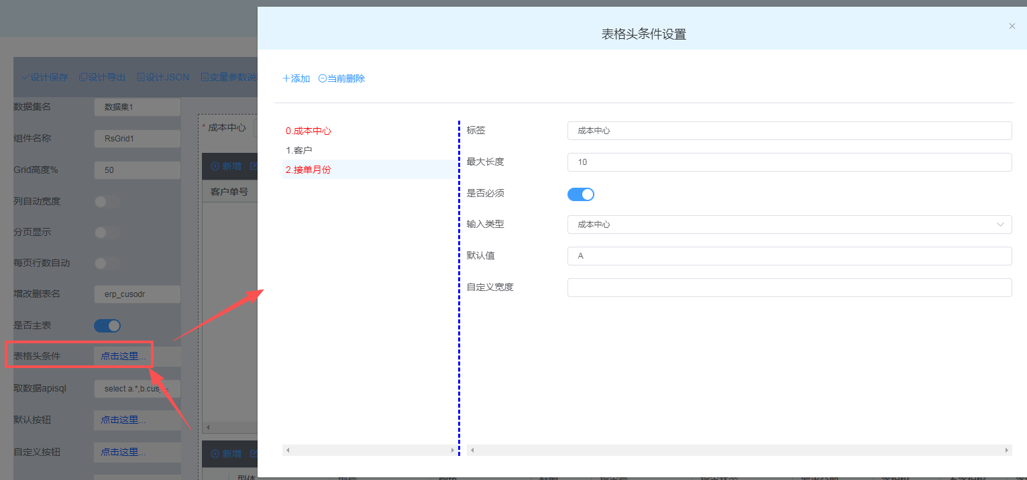Click 新增 in the upper grid toolbar
The width and height of the screenshot is (1027, 480).
point(226,166)
